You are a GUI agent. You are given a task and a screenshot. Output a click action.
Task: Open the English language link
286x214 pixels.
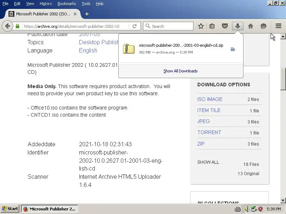coord(88,50)
